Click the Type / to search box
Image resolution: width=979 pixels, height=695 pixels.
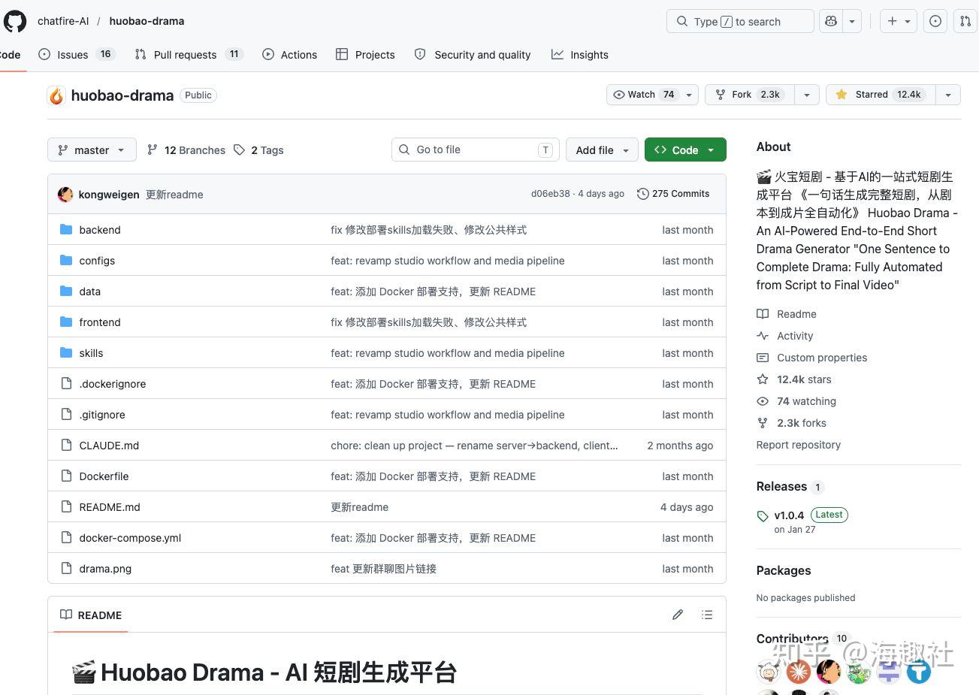click(x=740, y=21)
